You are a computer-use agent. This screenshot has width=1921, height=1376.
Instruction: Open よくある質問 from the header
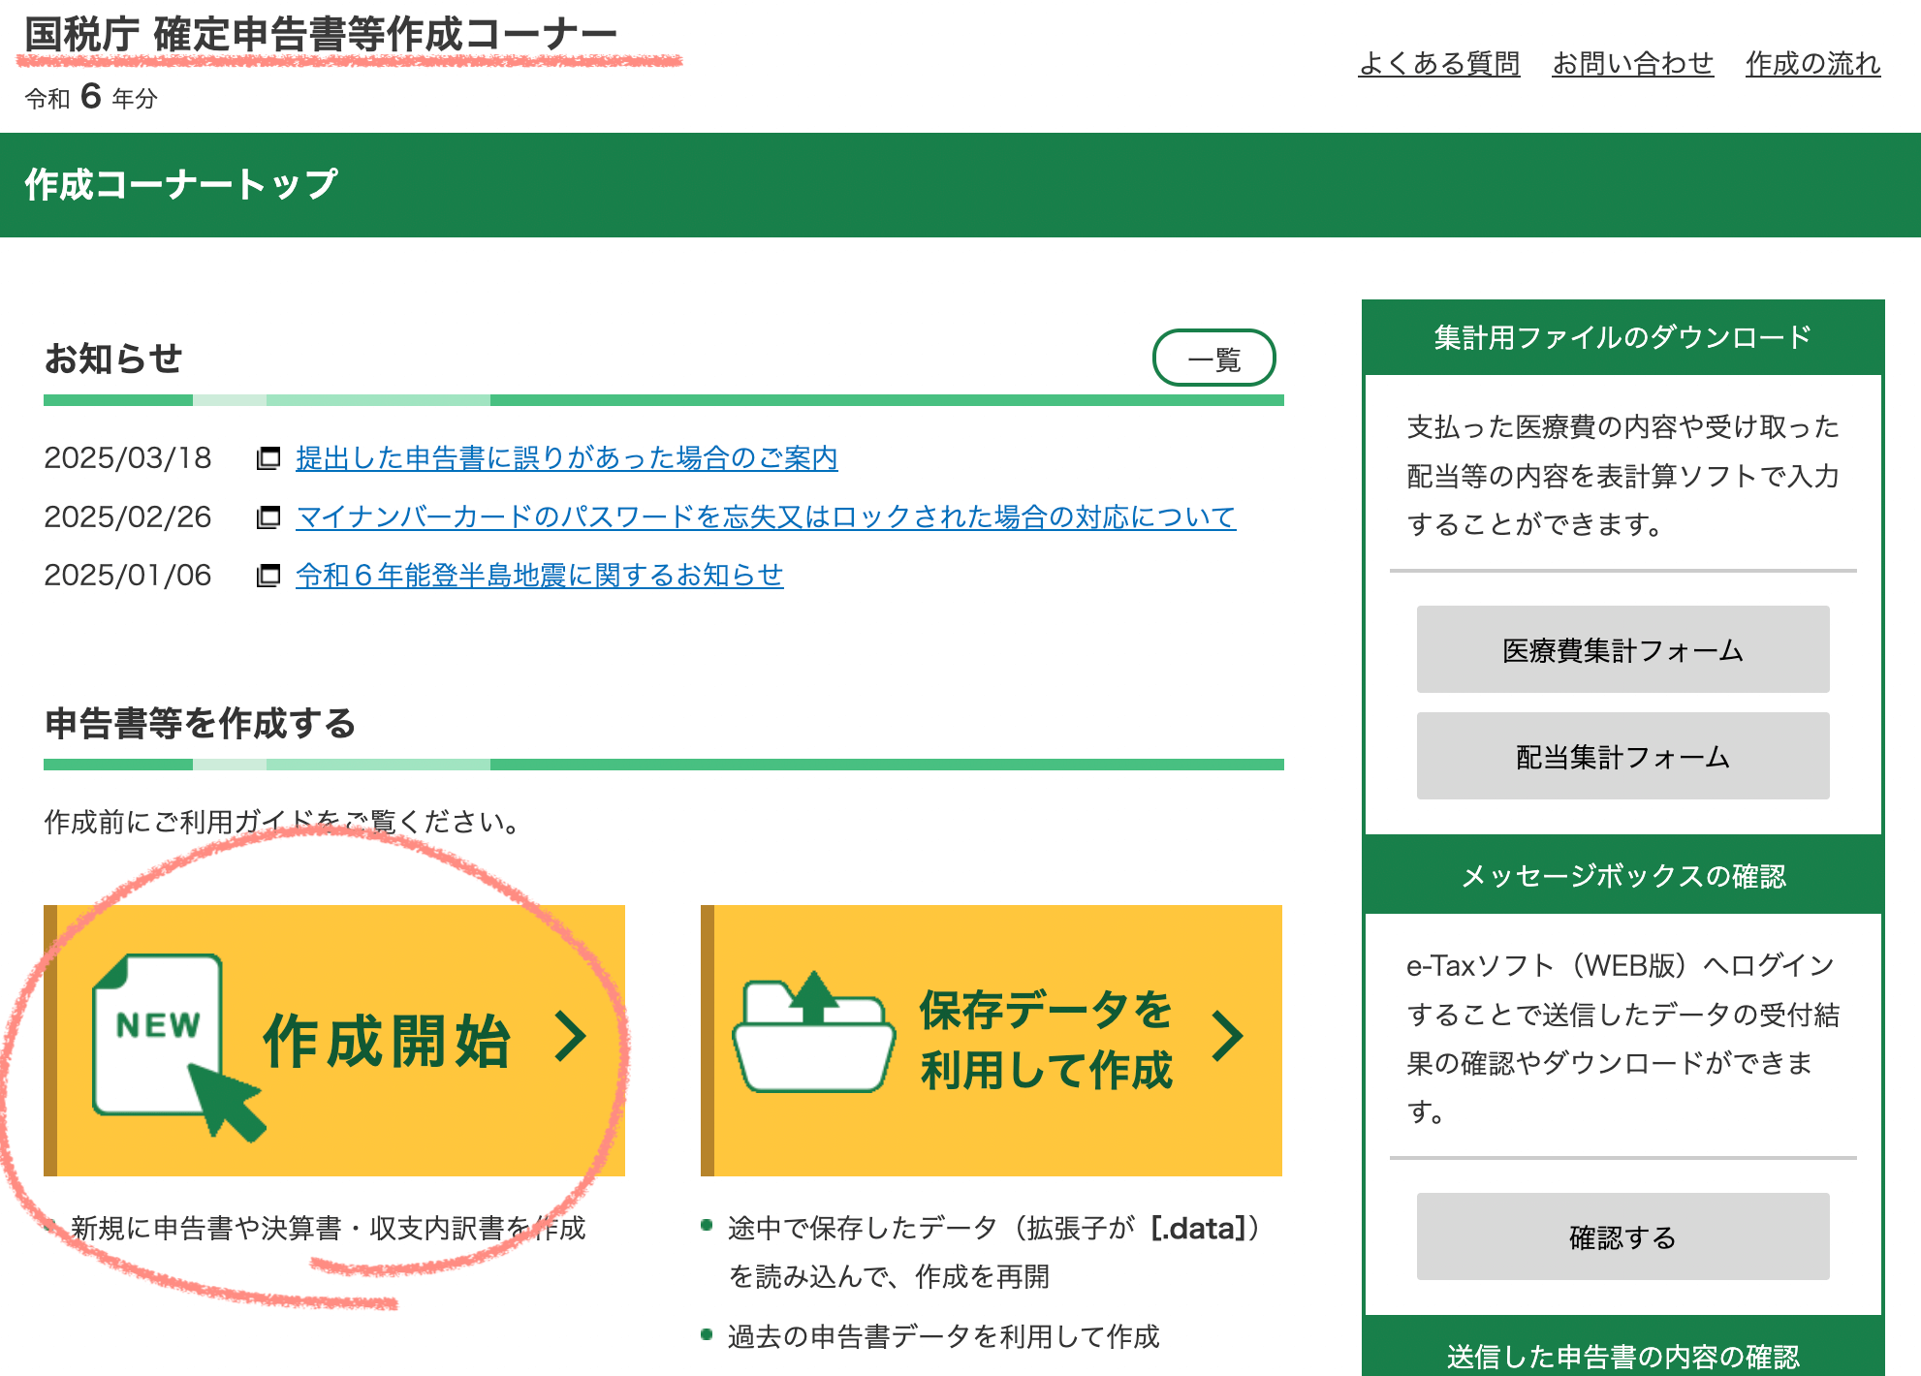tap(1440, 62)
